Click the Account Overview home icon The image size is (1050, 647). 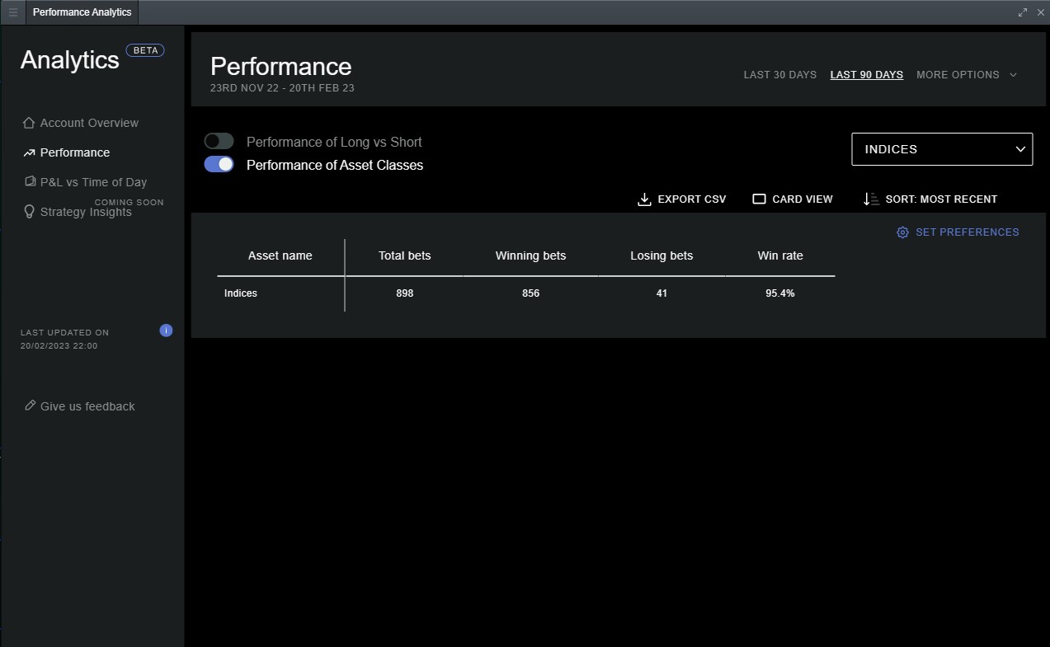tap(30, 123)
